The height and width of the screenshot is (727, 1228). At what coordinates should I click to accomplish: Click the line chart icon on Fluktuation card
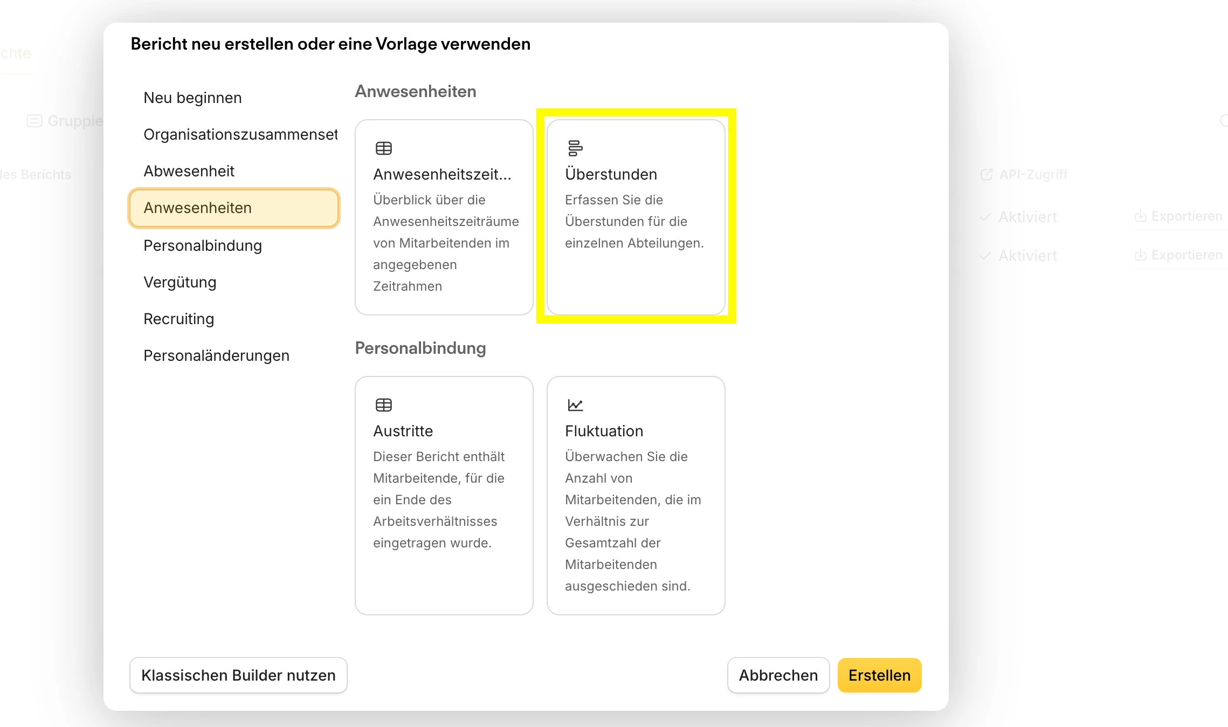[575, 405]
